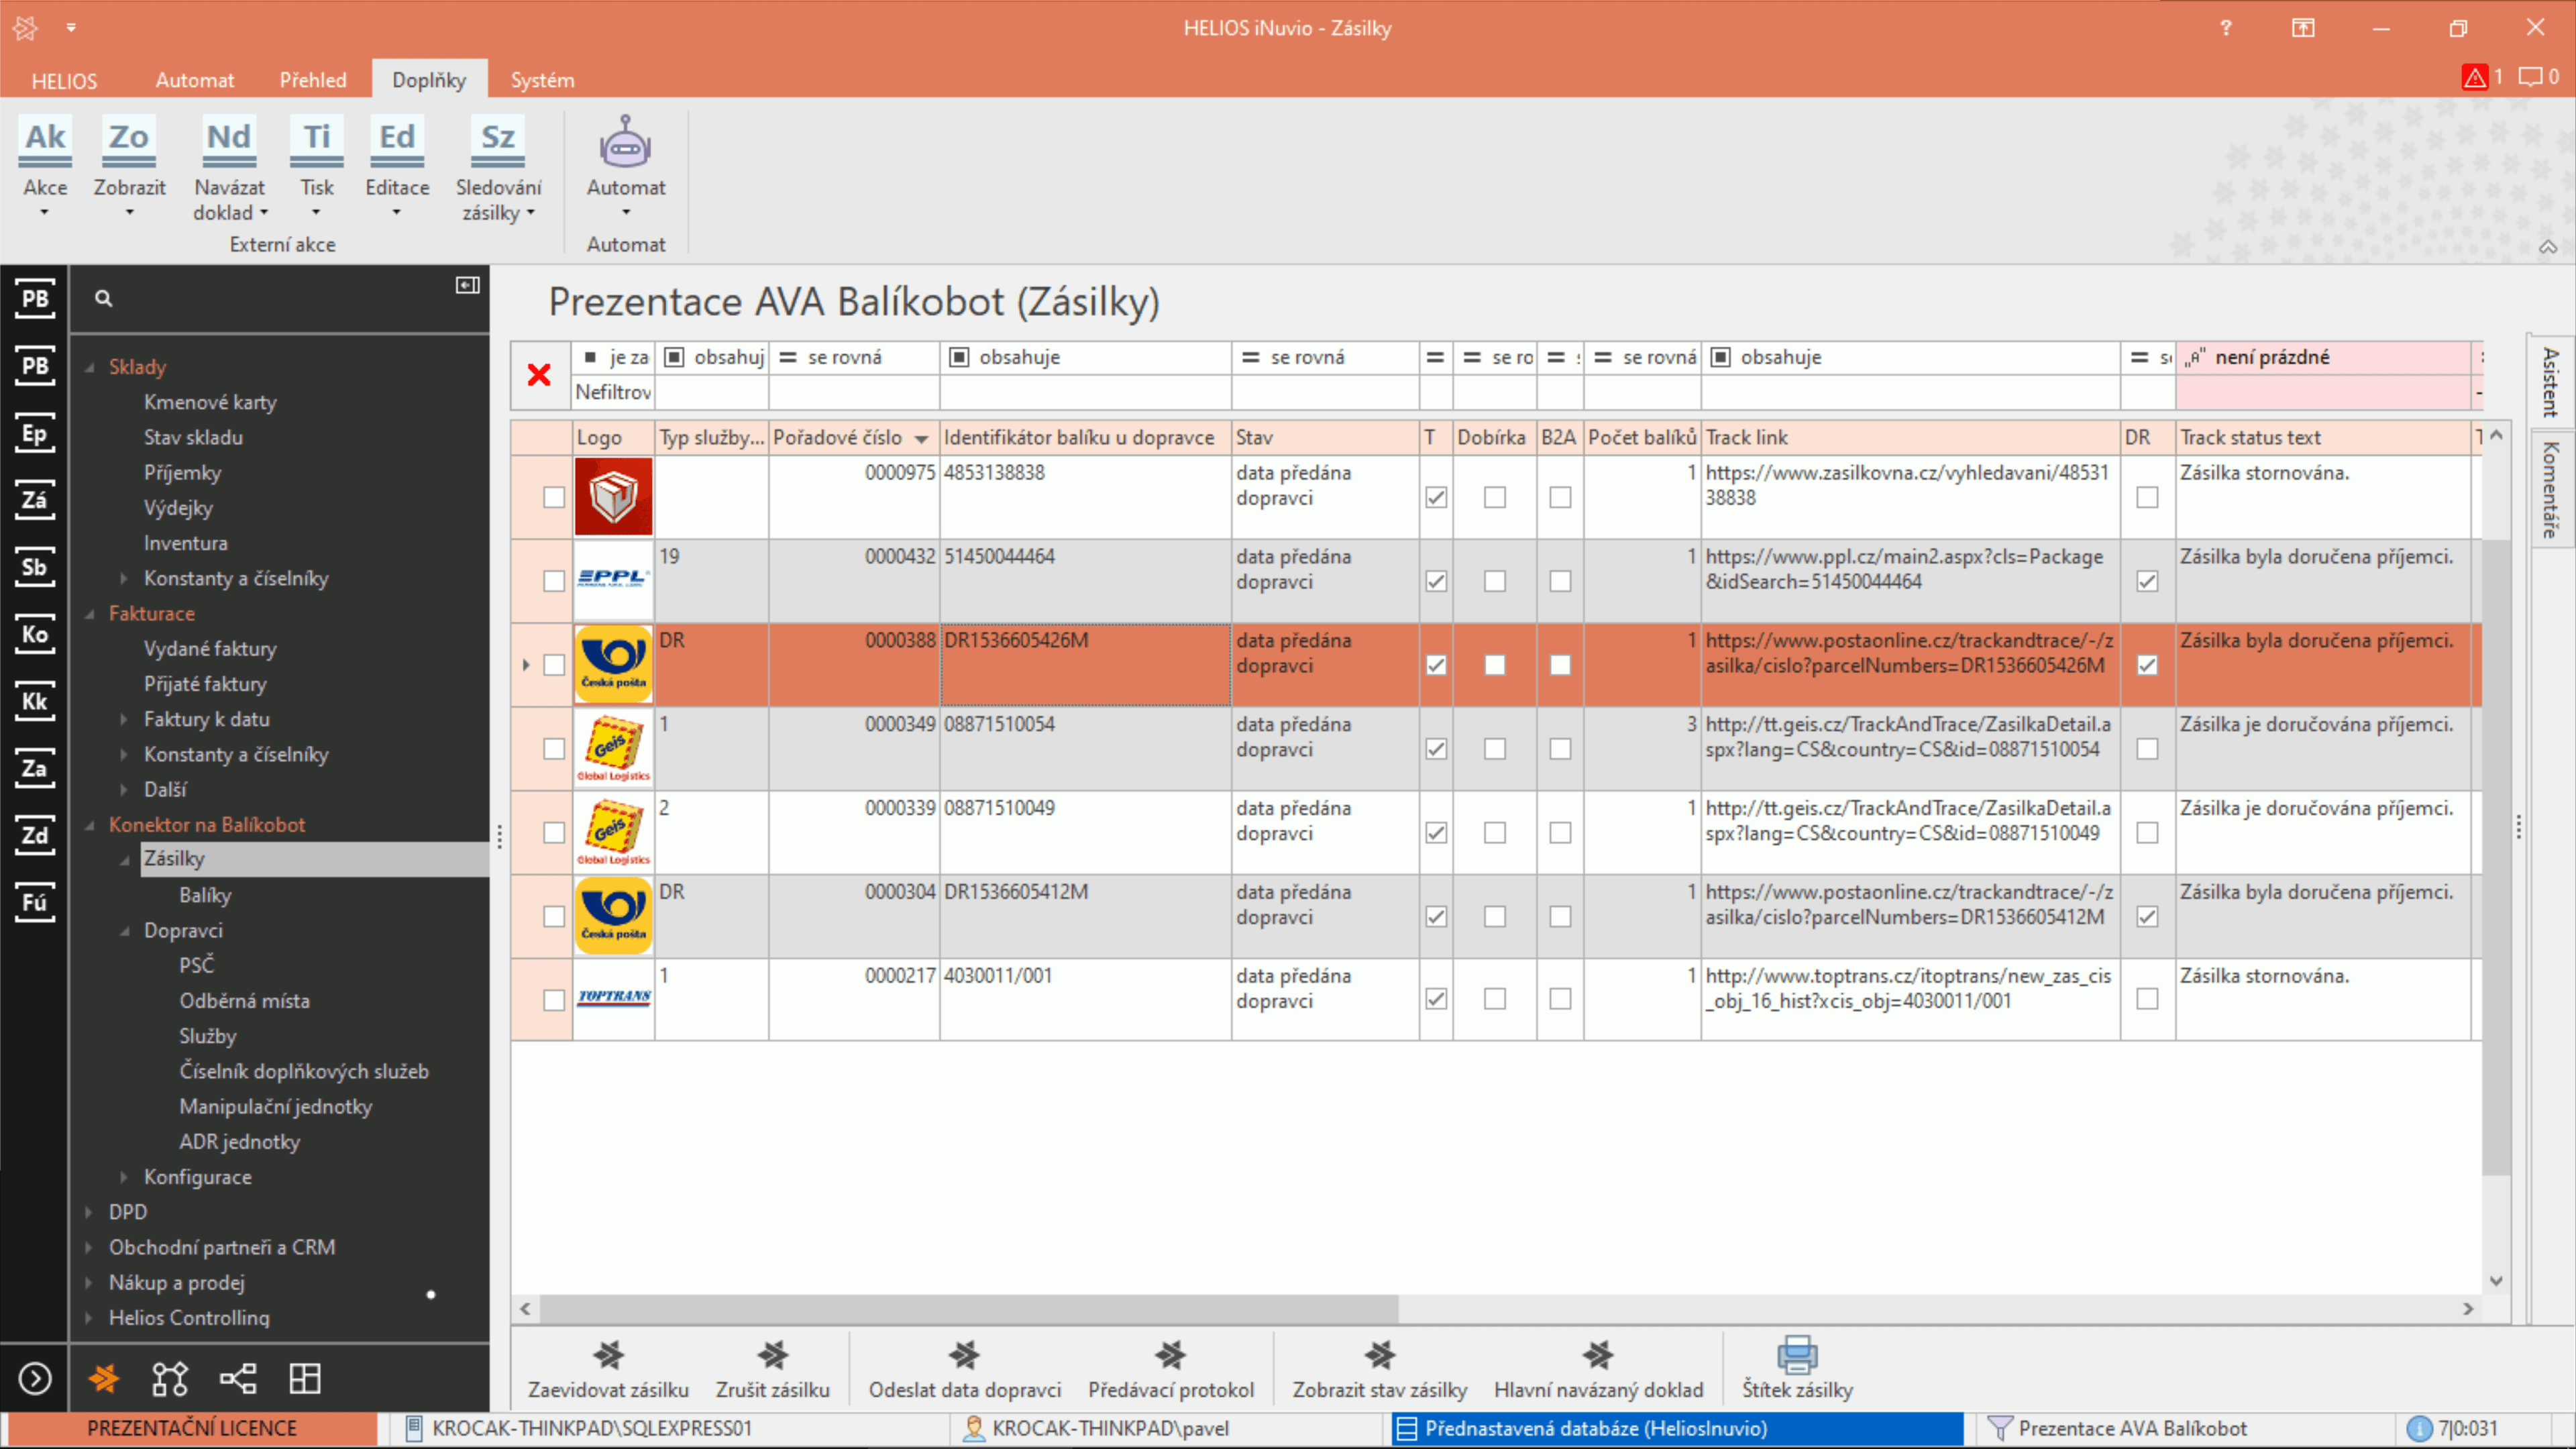Select the Kk sidebar module icon

pyautogui.click(x=35, y=701)
